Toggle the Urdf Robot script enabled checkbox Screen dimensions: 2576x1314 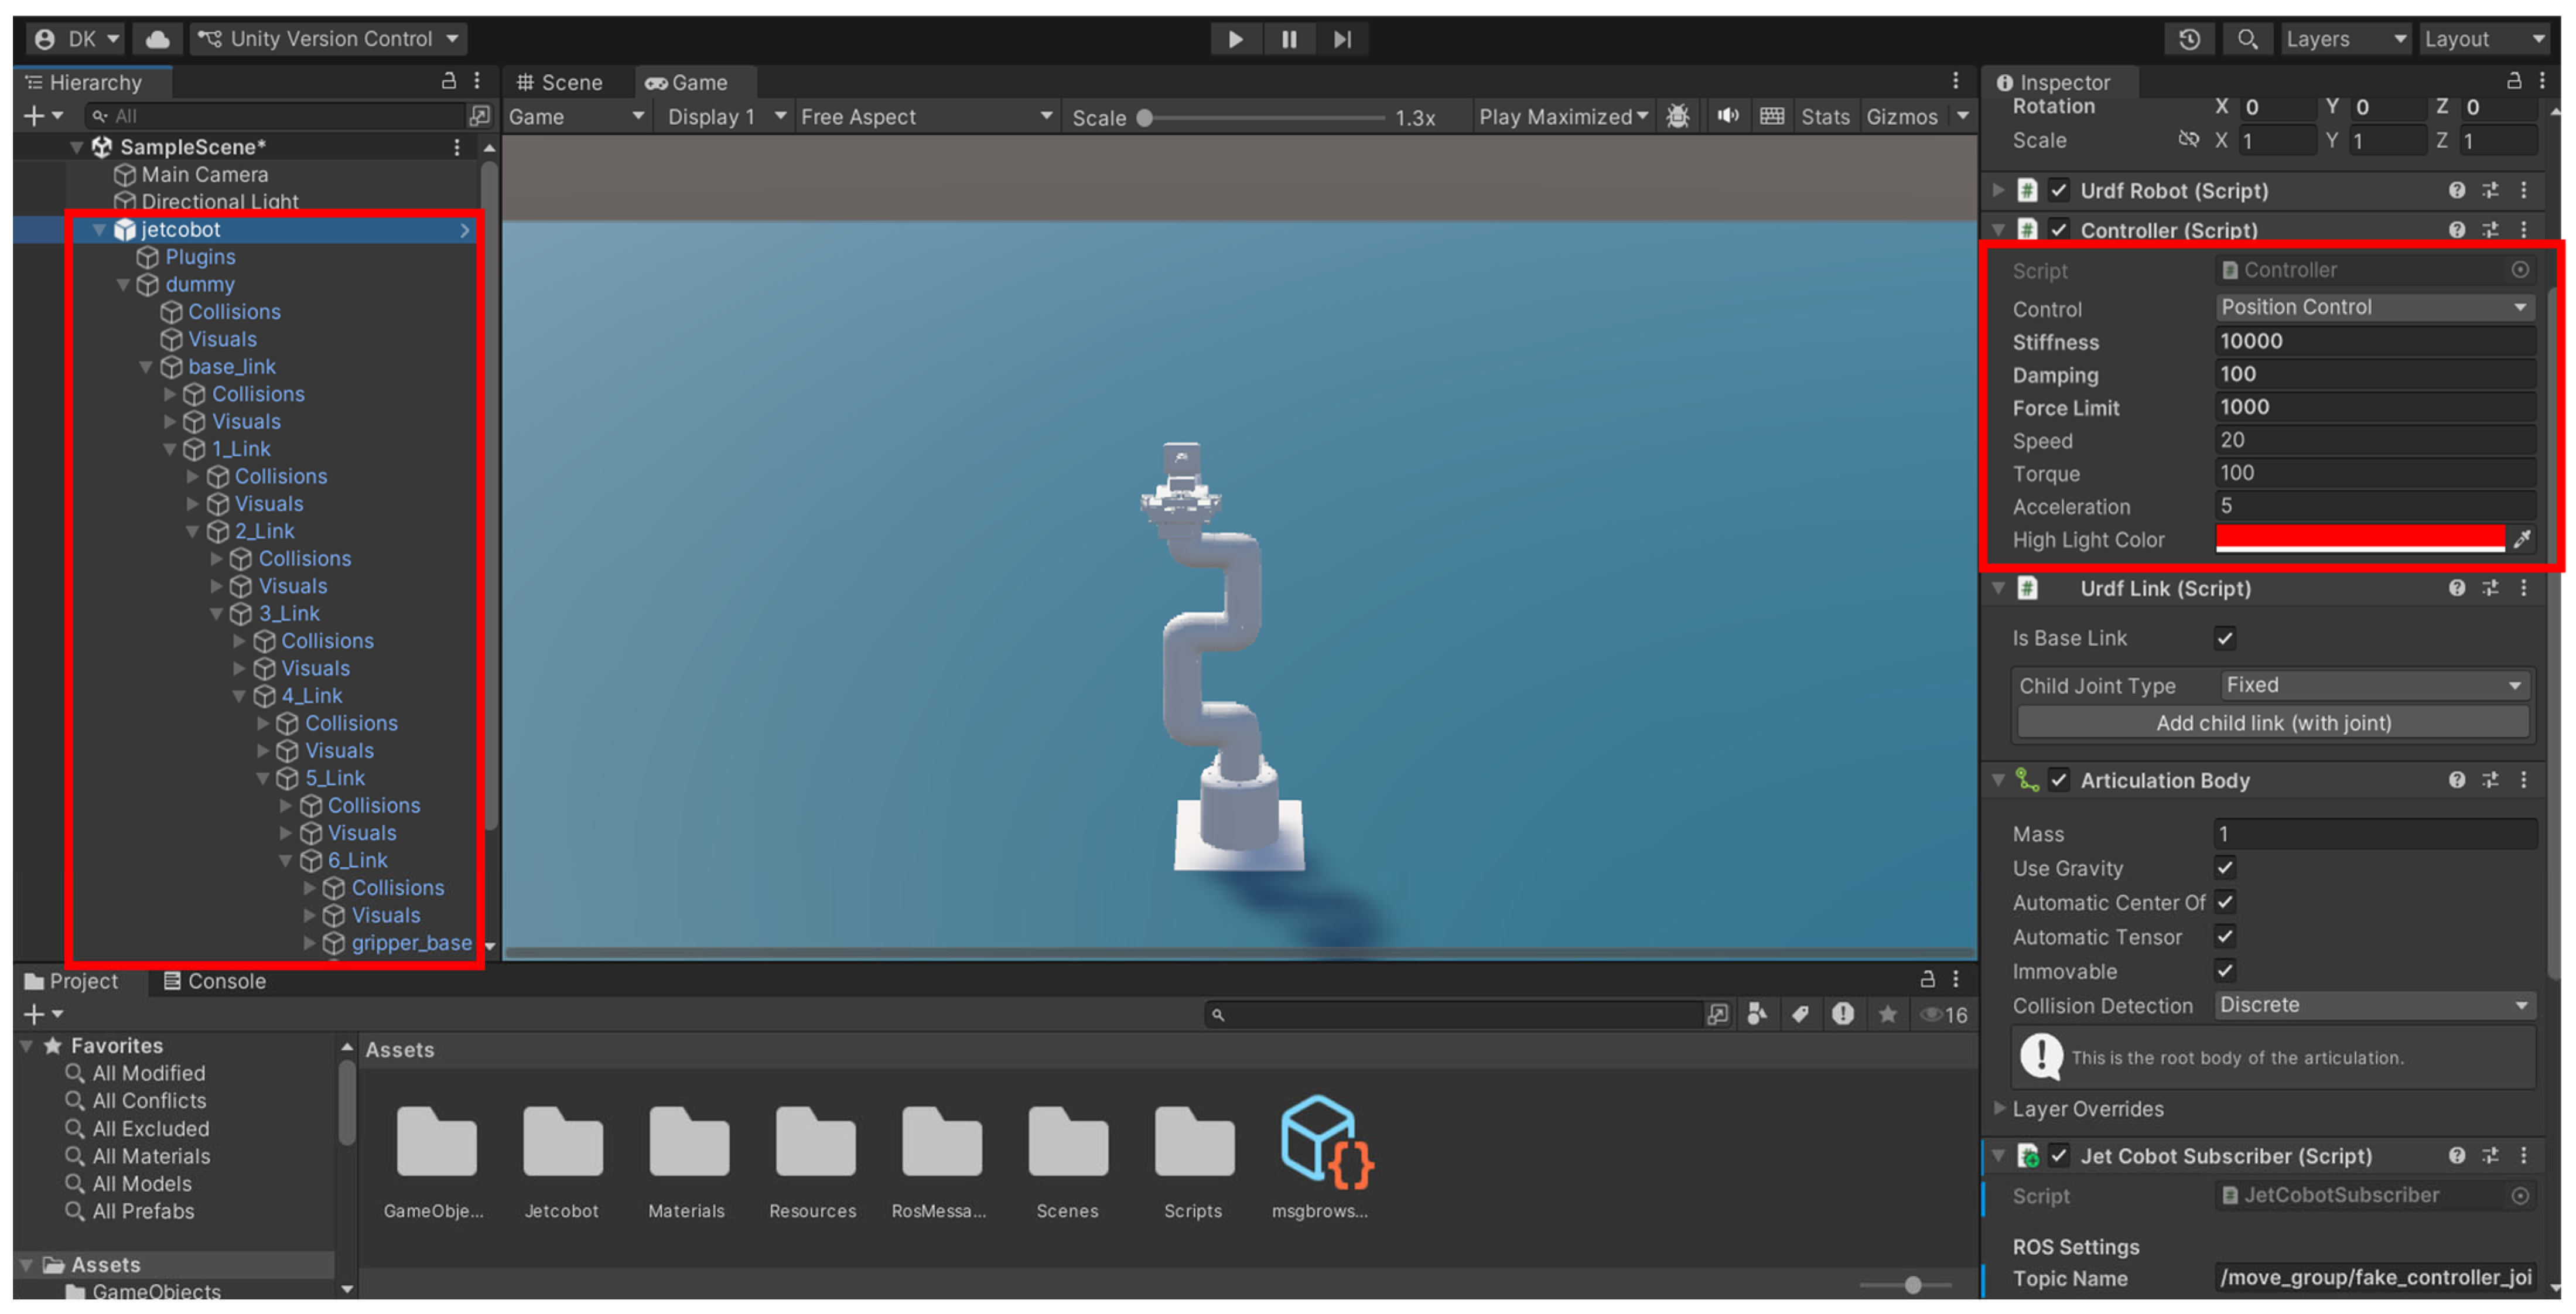coord(2059,190)
